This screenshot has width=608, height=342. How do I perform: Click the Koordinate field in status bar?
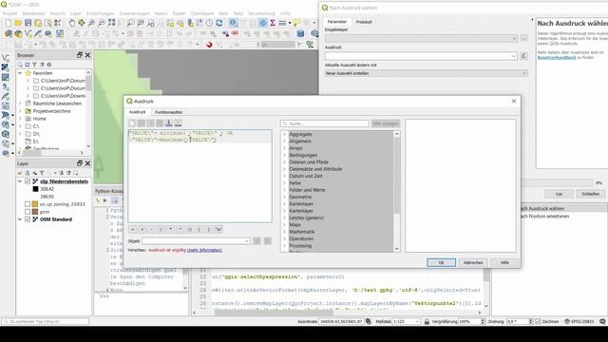pyautogui.click(x=341, y=321)
